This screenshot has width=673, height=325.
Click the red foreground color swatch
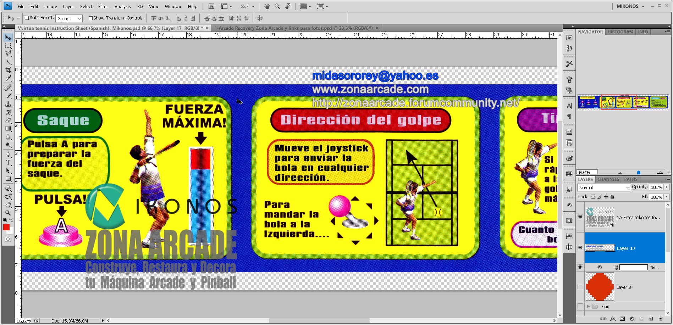(x=7, y=227)
